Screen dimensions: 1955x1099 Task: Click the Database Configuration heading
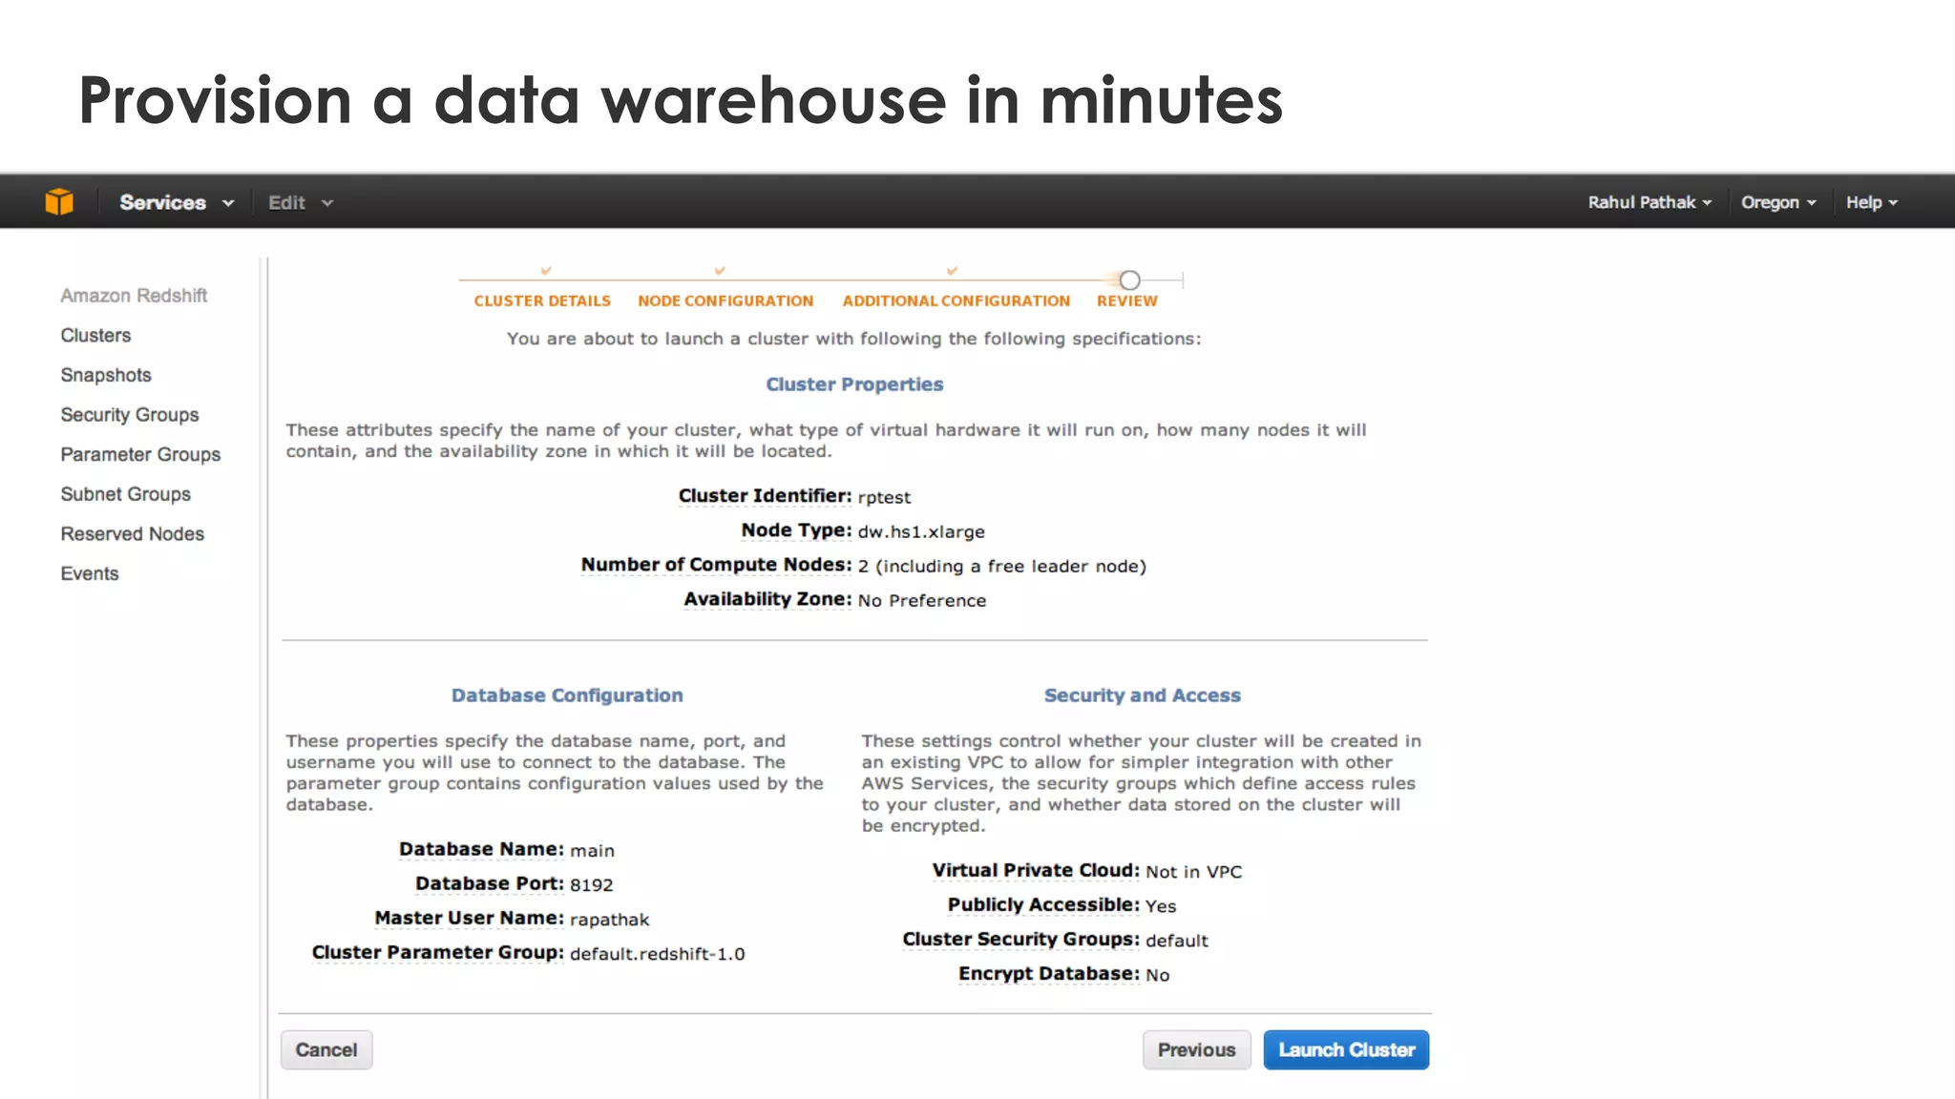coord(567,695)
